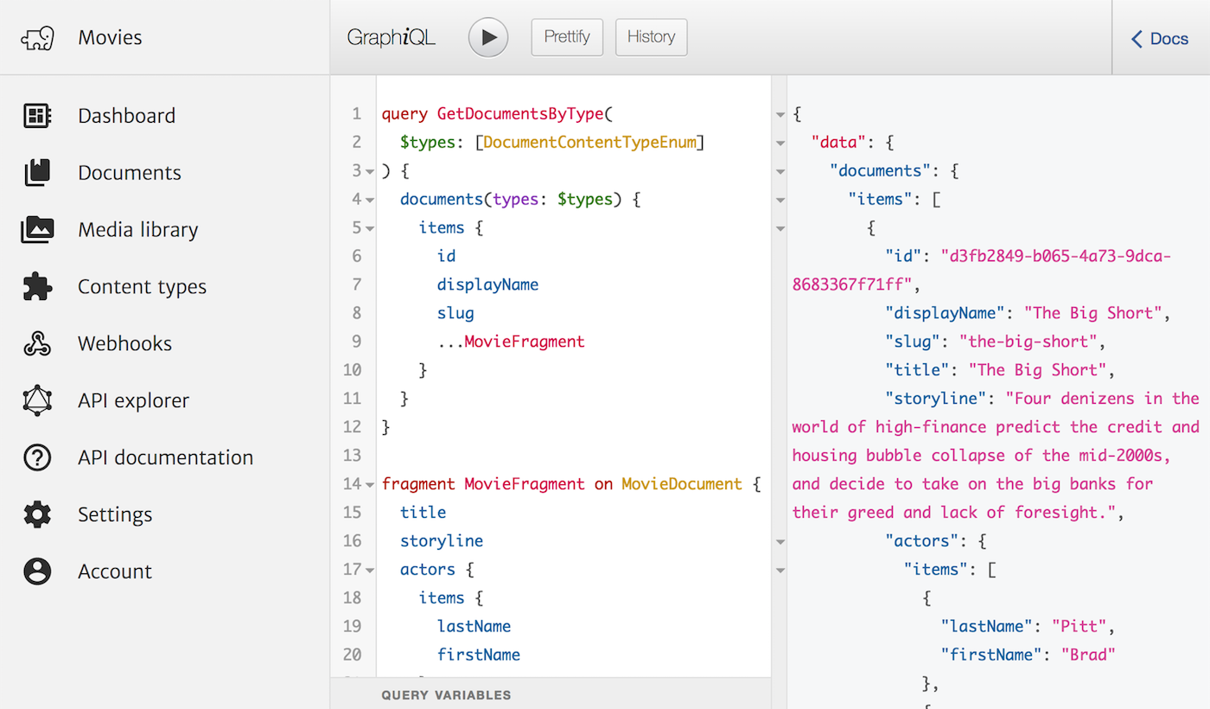1210x709 pixels.
Task: Open the Docs panel
Action: (x=1160, y=38)
